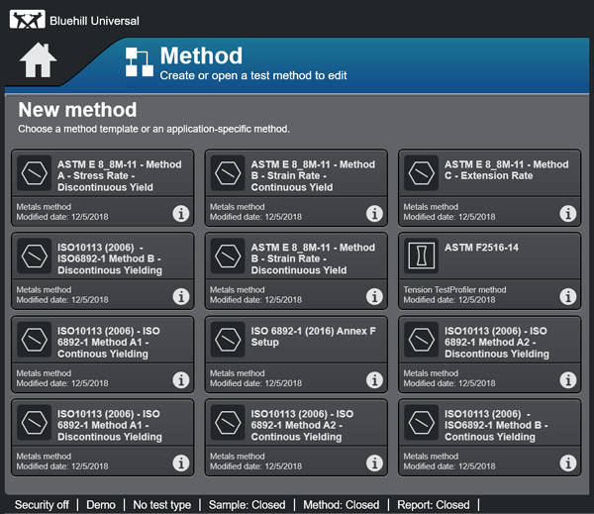This screenshot has height=514, width=594.
Task: Pick ISO6892-1 Method B Continous Yielding title
Action: (x=496, y=425)
